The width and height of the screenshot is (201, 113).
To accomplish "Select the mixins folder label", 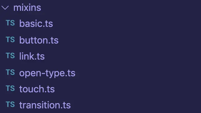I will pyautogui.click(x=27, y=8).
